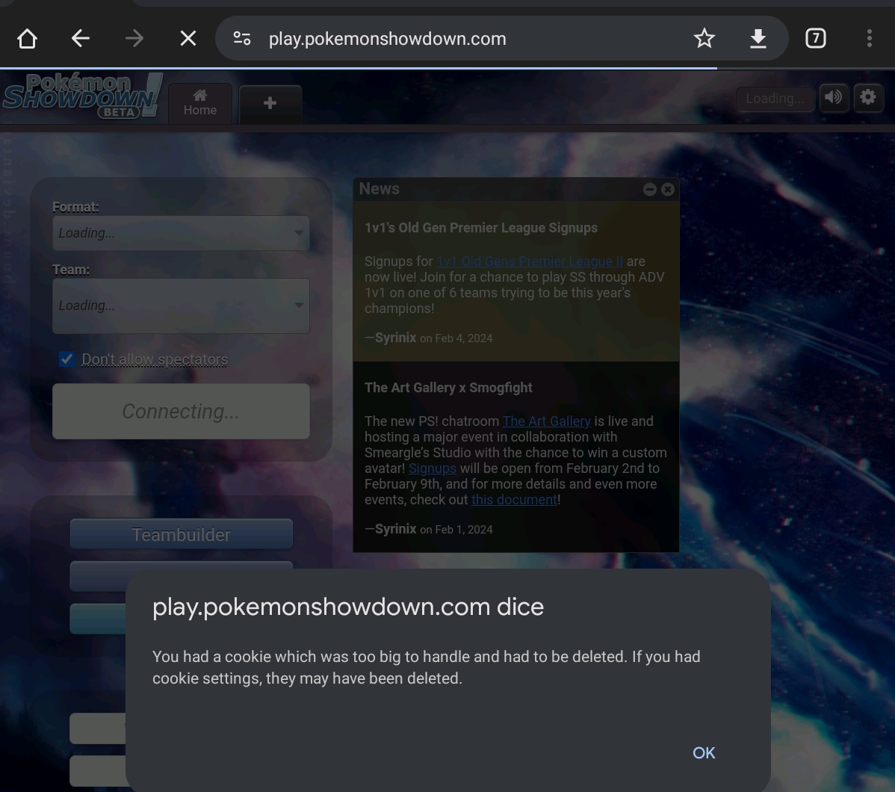Click the Connecting... battle button

coord(181,411)
